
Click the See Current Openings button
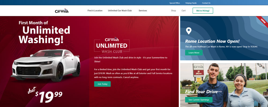(x=199, y=100)
